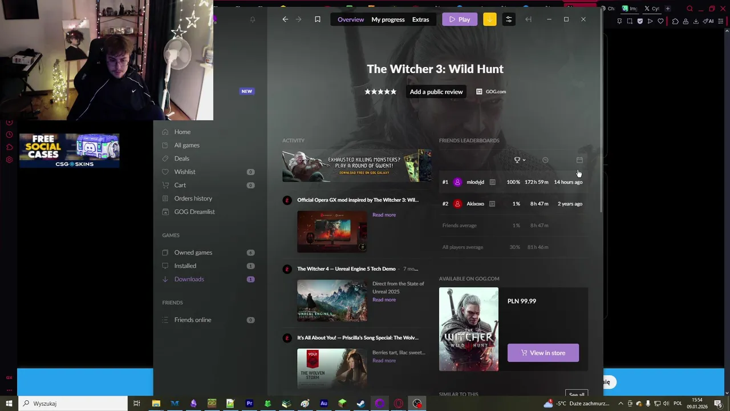The height and width of the screenshot is (411, 730).
Task: Open Adobe Audition from the taskbar
Action: coord(323,404)
